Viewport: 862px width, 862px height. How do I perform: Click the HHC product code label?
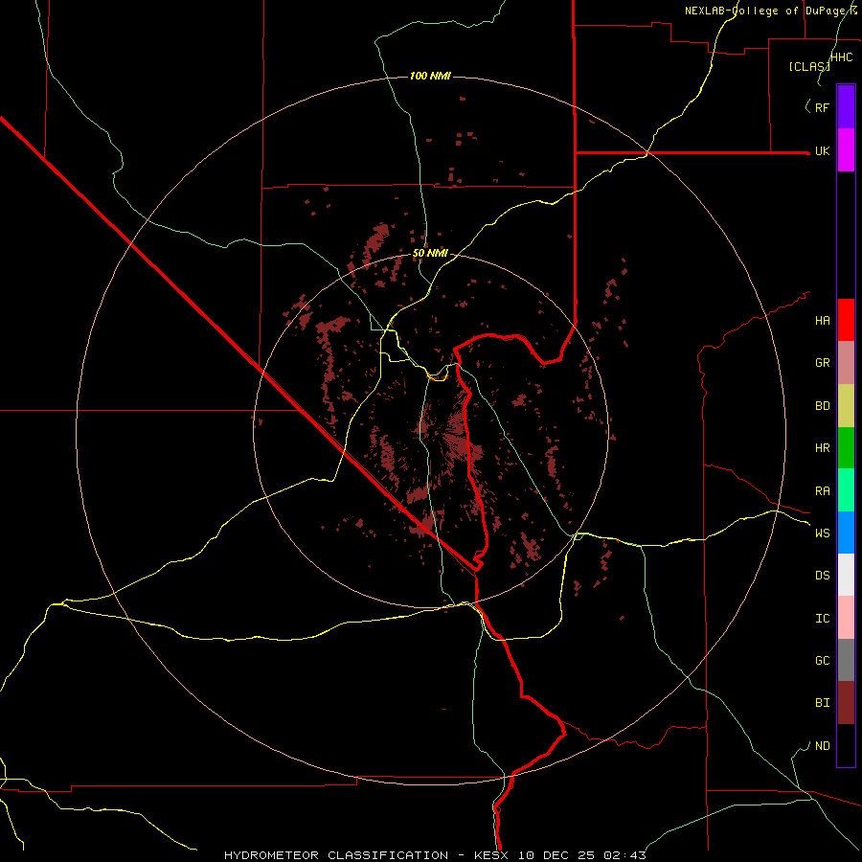pos(842,57)
